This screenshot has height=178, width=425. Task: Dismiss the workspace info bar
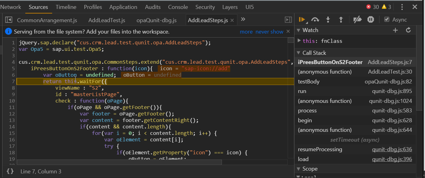(288, 31)
